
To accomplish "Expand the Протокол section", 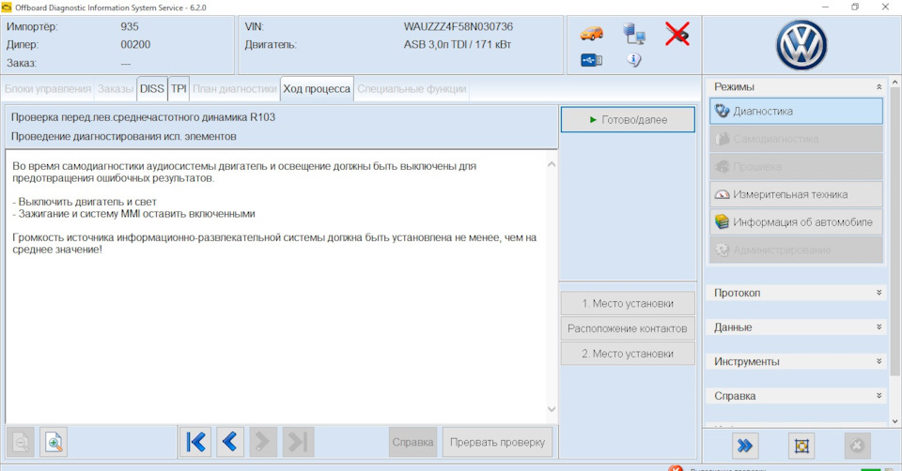I will (x=879, y=293).
